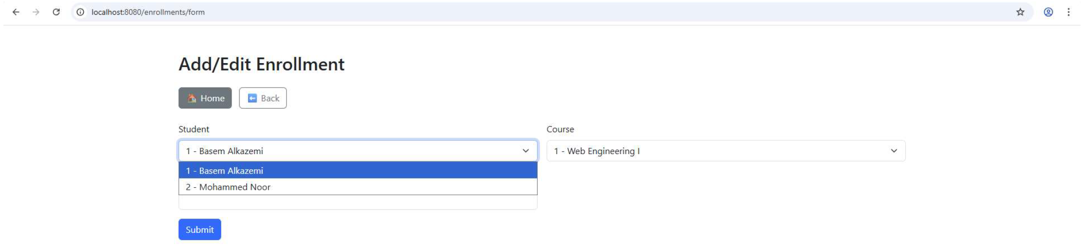Expand the Course dropdown chevron
Viewport: 1088px width, 247px height.
tap(894, 151)
